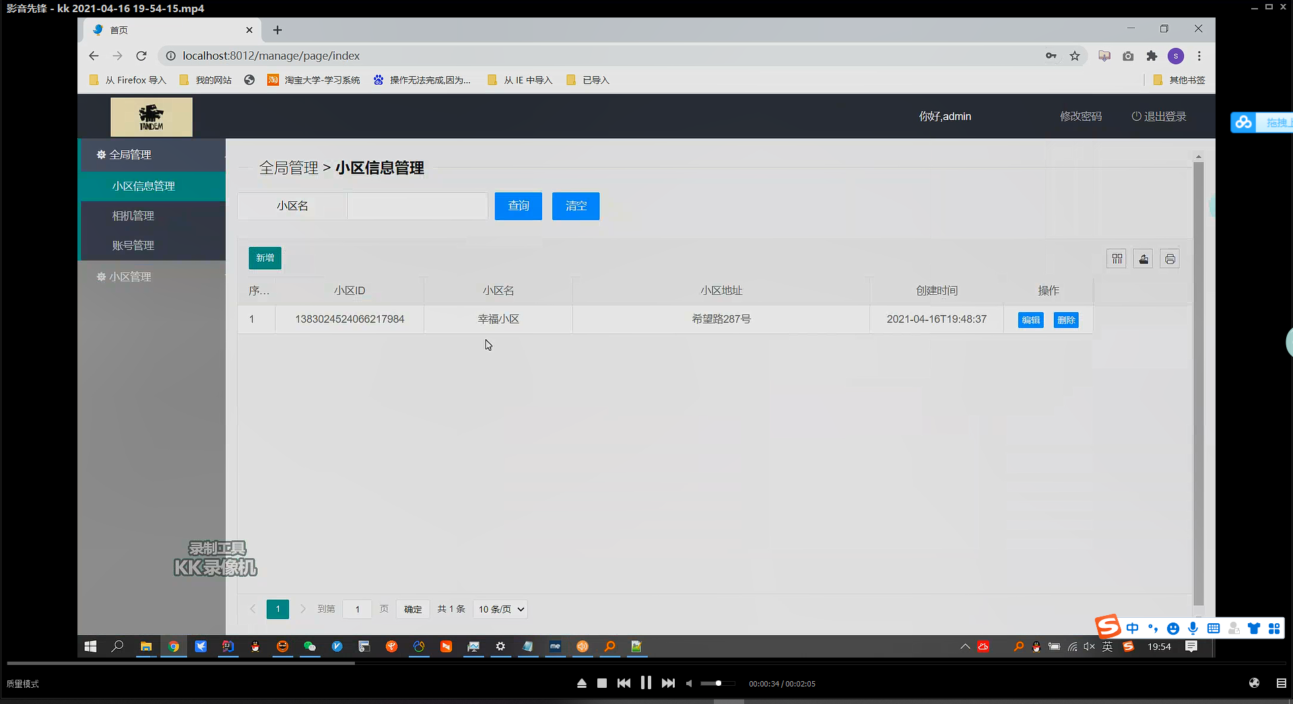Image resolution: width=1293 pixels, height=704 pixels.
Task: Mute the player volume speaker icon
Action: tap(689, 683)
